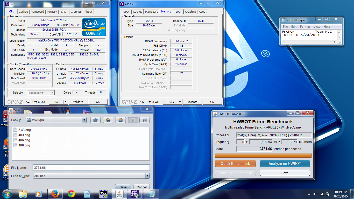Go to Home folder in Save dialog
Viewport: 354px width, 199px height.
[x=108, y=120]
